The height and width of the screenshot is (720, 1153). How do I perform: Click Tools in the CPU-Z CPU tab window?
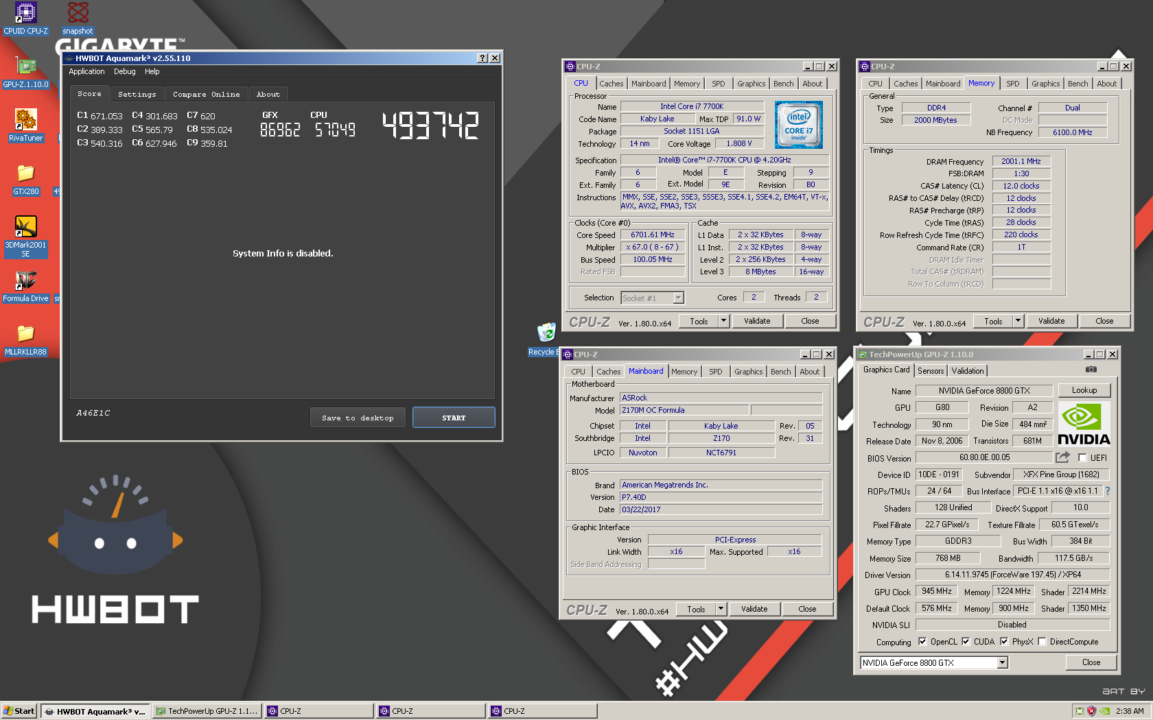tap(699, 321)
